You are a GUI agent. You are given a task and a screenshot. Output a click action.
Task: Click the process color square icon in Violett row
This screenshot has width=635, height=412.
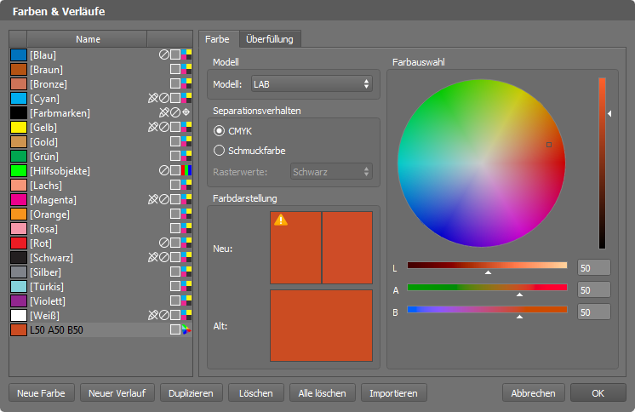175,300
